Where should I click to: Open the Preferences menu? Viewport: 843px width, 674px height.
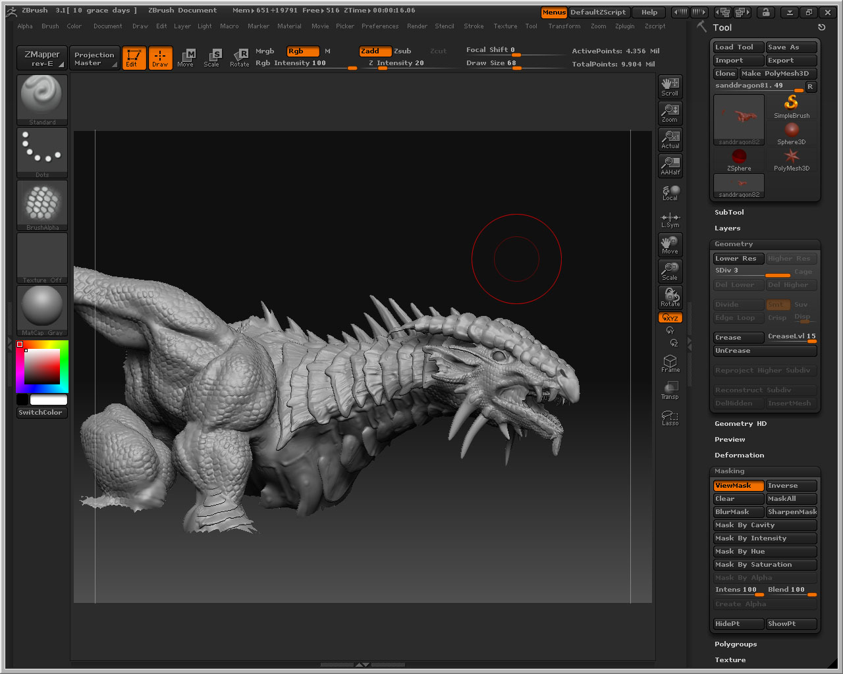[x=380, y=26]
